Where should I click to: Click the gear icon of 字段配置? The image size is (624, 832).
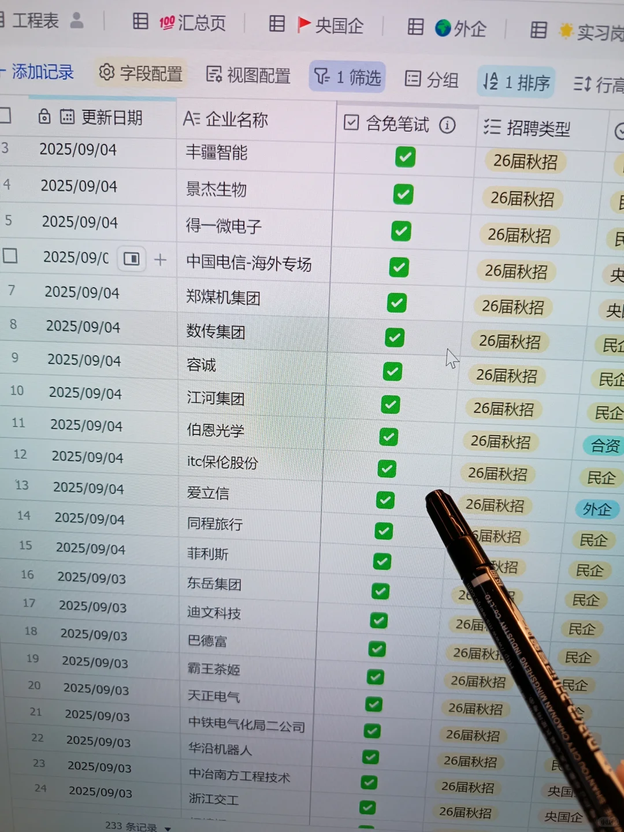[107, 72]
